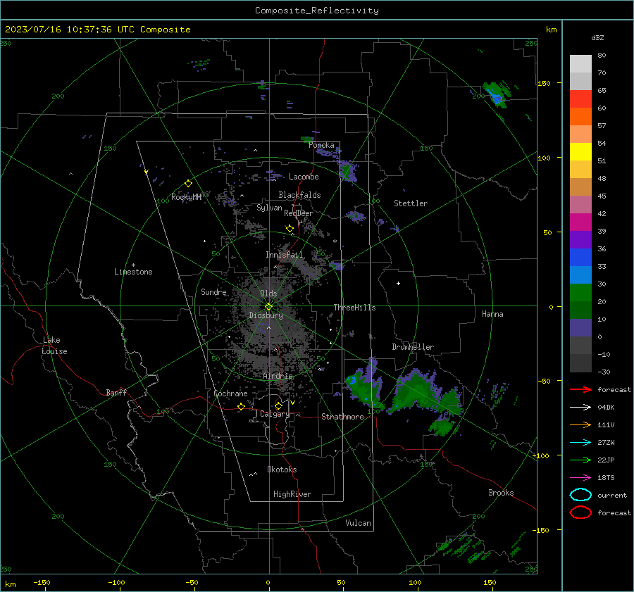Image resolution: width=634 pixels, height=592 pixels.
Task: Click the Olds city label
Action: pos(268,294)
